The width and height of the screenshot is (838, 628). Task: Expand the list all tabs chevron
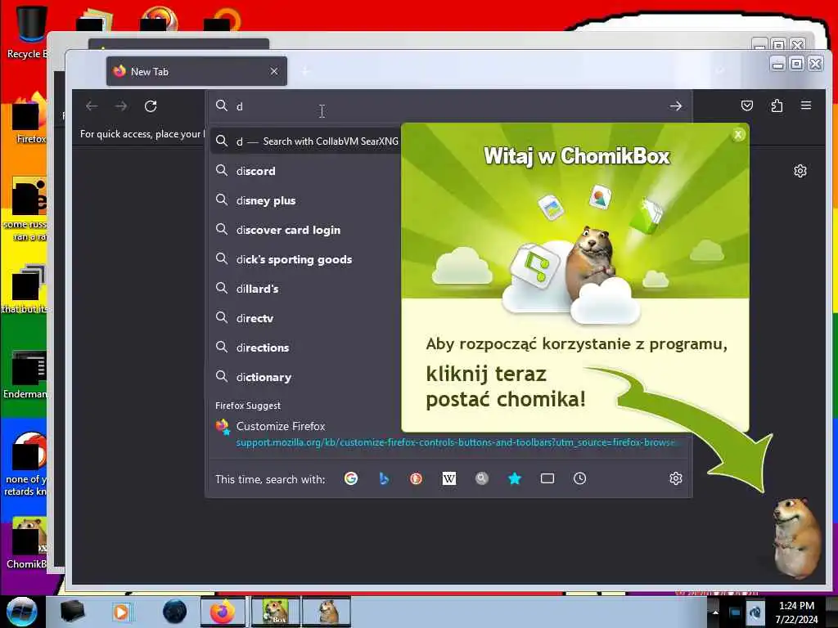point(720,71)
